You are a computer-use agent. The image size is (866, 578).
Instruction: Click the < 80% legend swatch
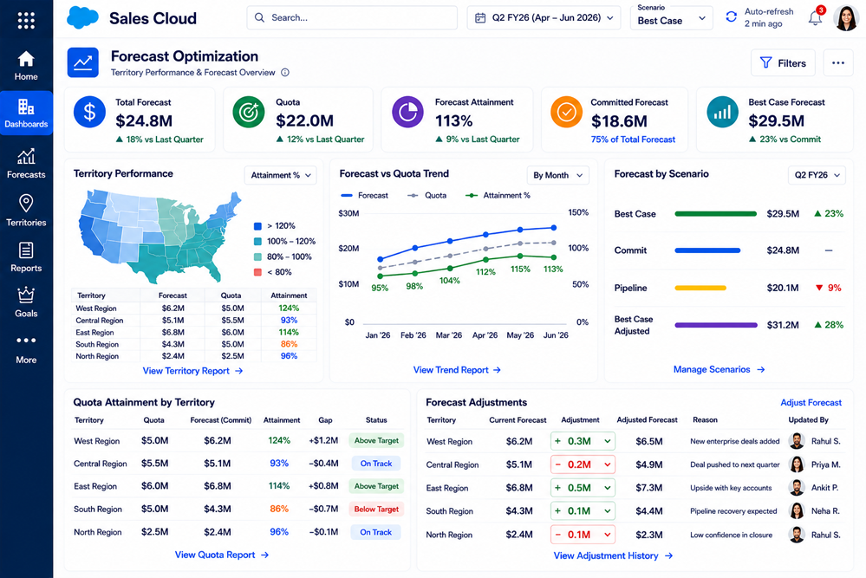(257, 272)
